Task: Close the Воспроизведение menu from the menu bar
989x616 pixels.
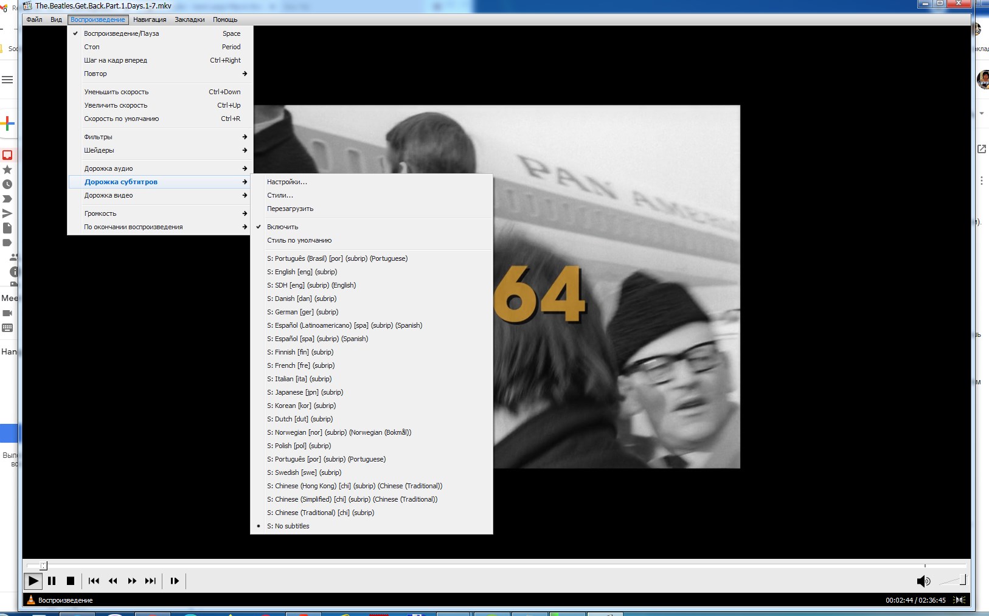Action: click(98, 19)
